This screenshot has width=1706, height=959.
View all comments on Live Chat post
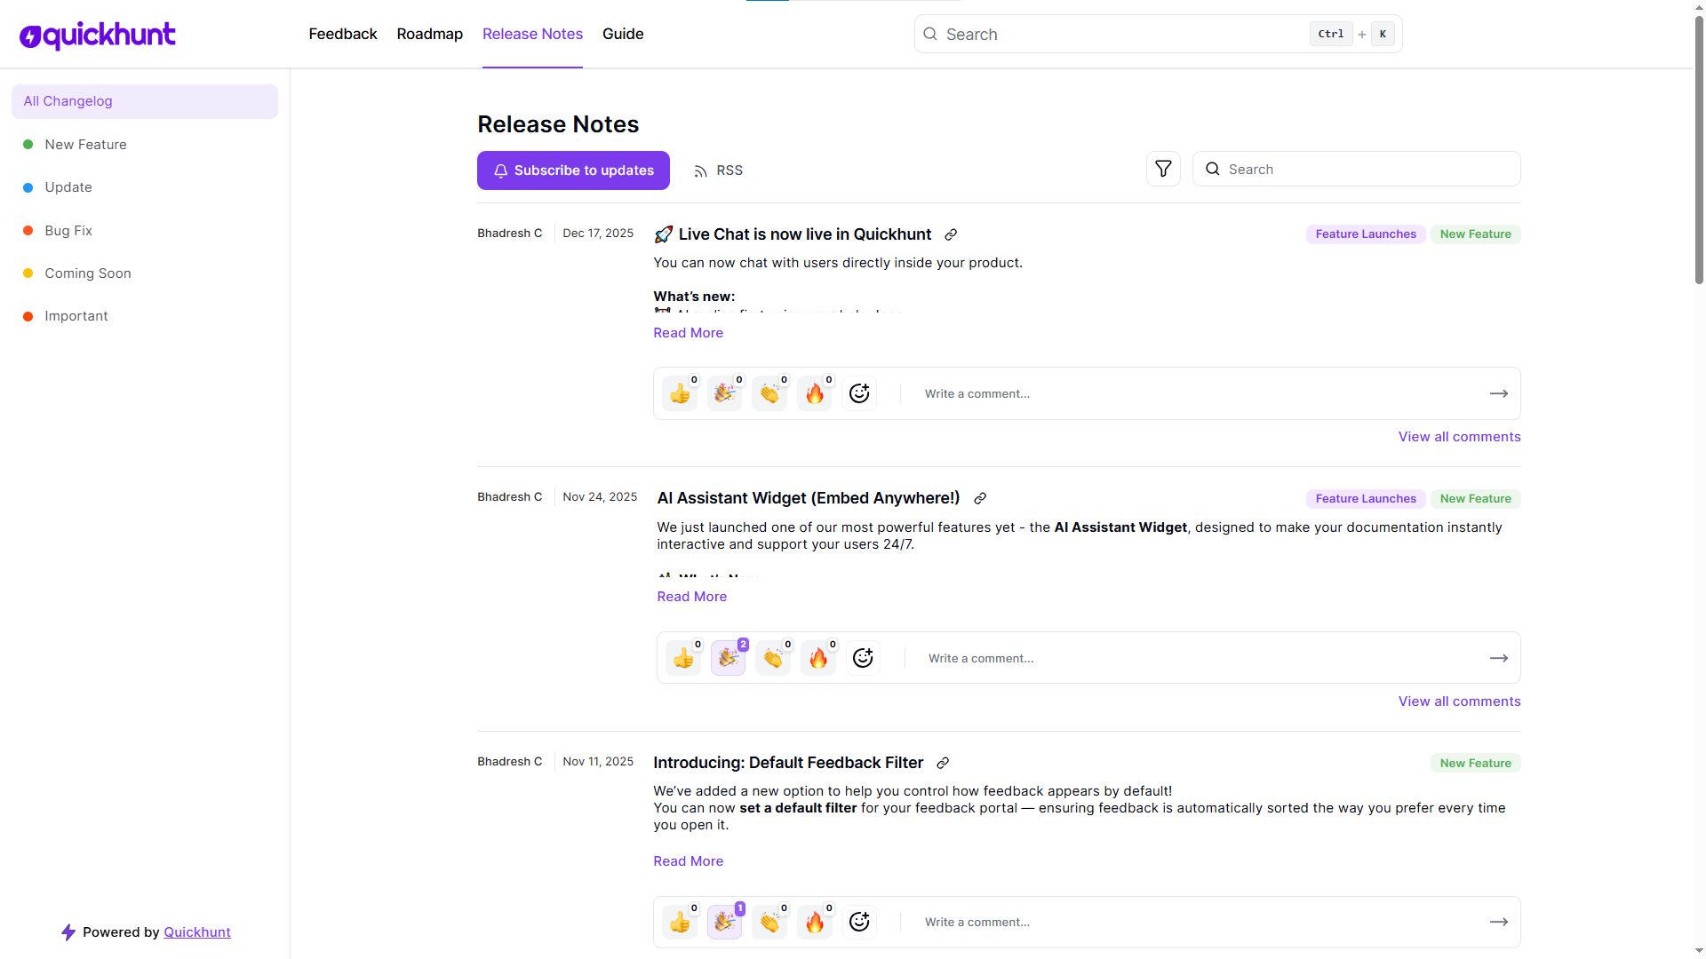(x=1459, y=437)
